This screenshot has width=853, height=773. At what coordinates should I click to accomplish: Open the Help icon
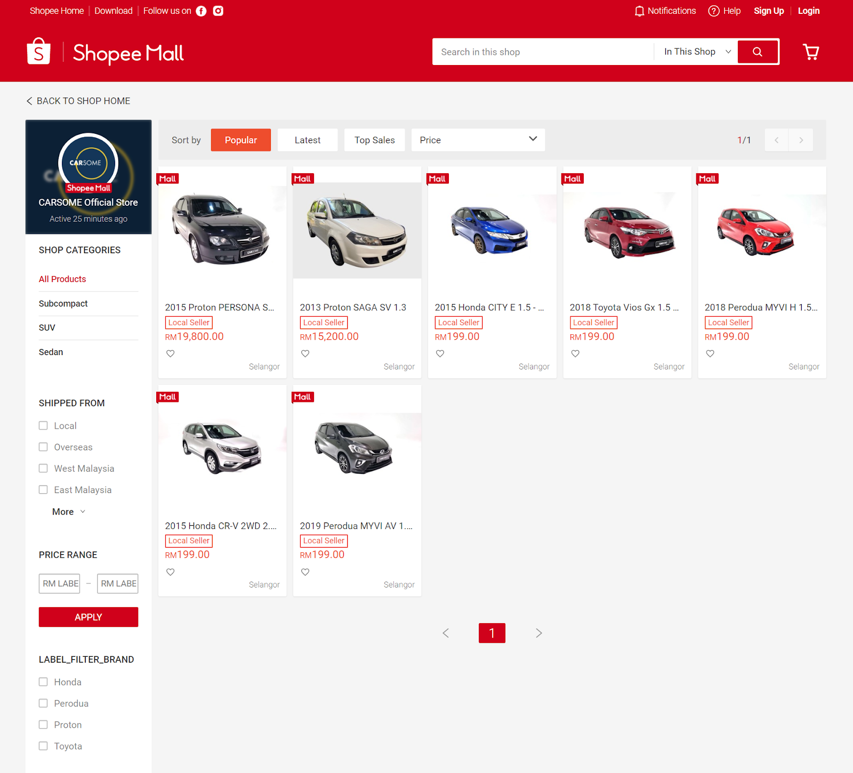(713, 11)
